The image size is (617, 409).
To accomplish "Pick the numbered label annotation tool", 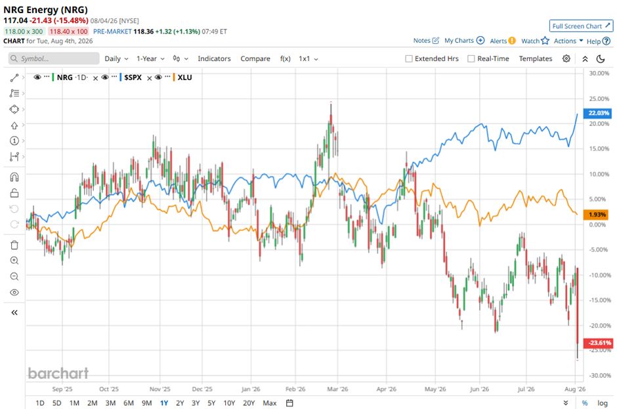I will click(14, 141).
